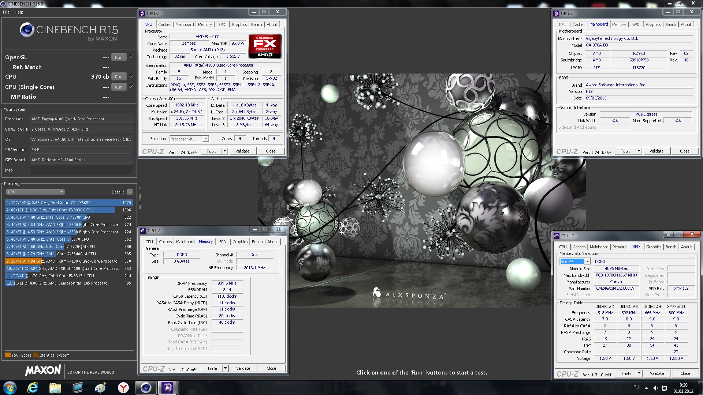Run the CPU benchmark
Image resolution: width=703 pixels, height=395 pixels.
119,77
